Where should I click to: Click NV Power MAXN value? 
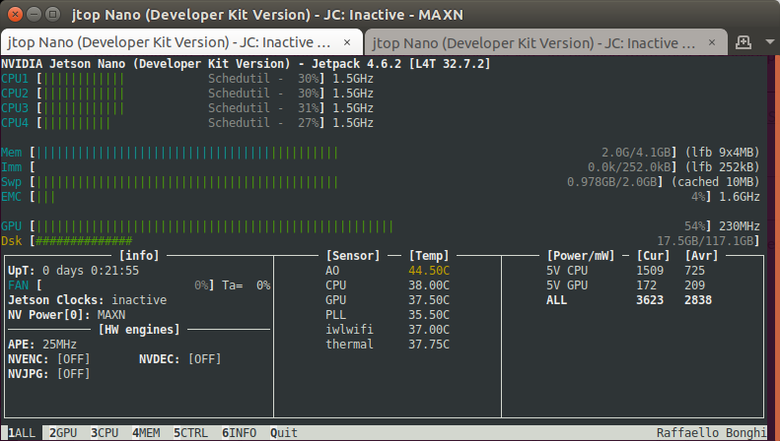tap(111, 315)
